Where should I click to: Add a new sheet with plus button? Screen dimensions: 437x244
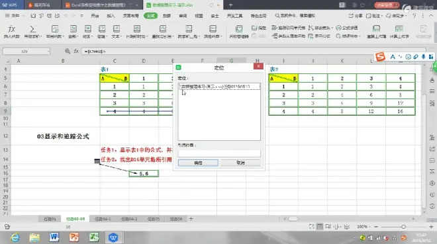point(191,219)
